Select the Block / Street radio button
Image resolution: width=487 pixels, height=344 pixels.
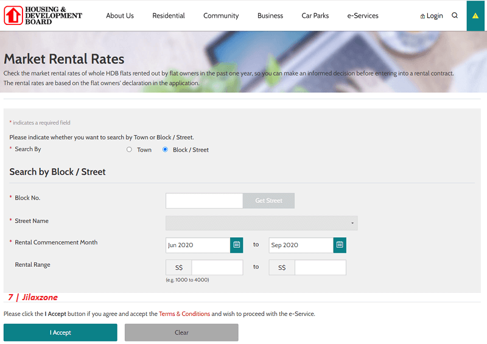point(165,149)
